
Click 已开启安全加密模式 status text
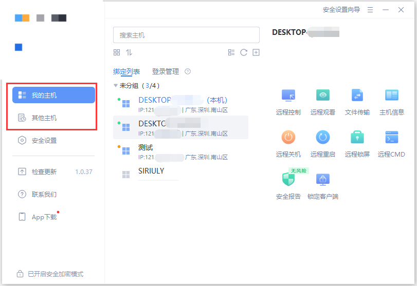[x=56, y=274]
